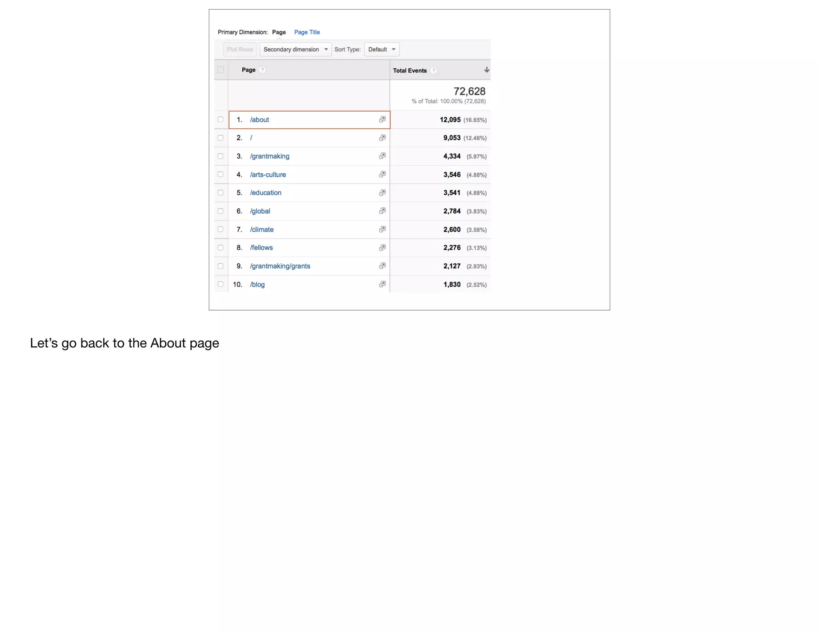819x633 pixels.
Task: Click the open-link icon beside /education
Action: click(x=382, y=192)
